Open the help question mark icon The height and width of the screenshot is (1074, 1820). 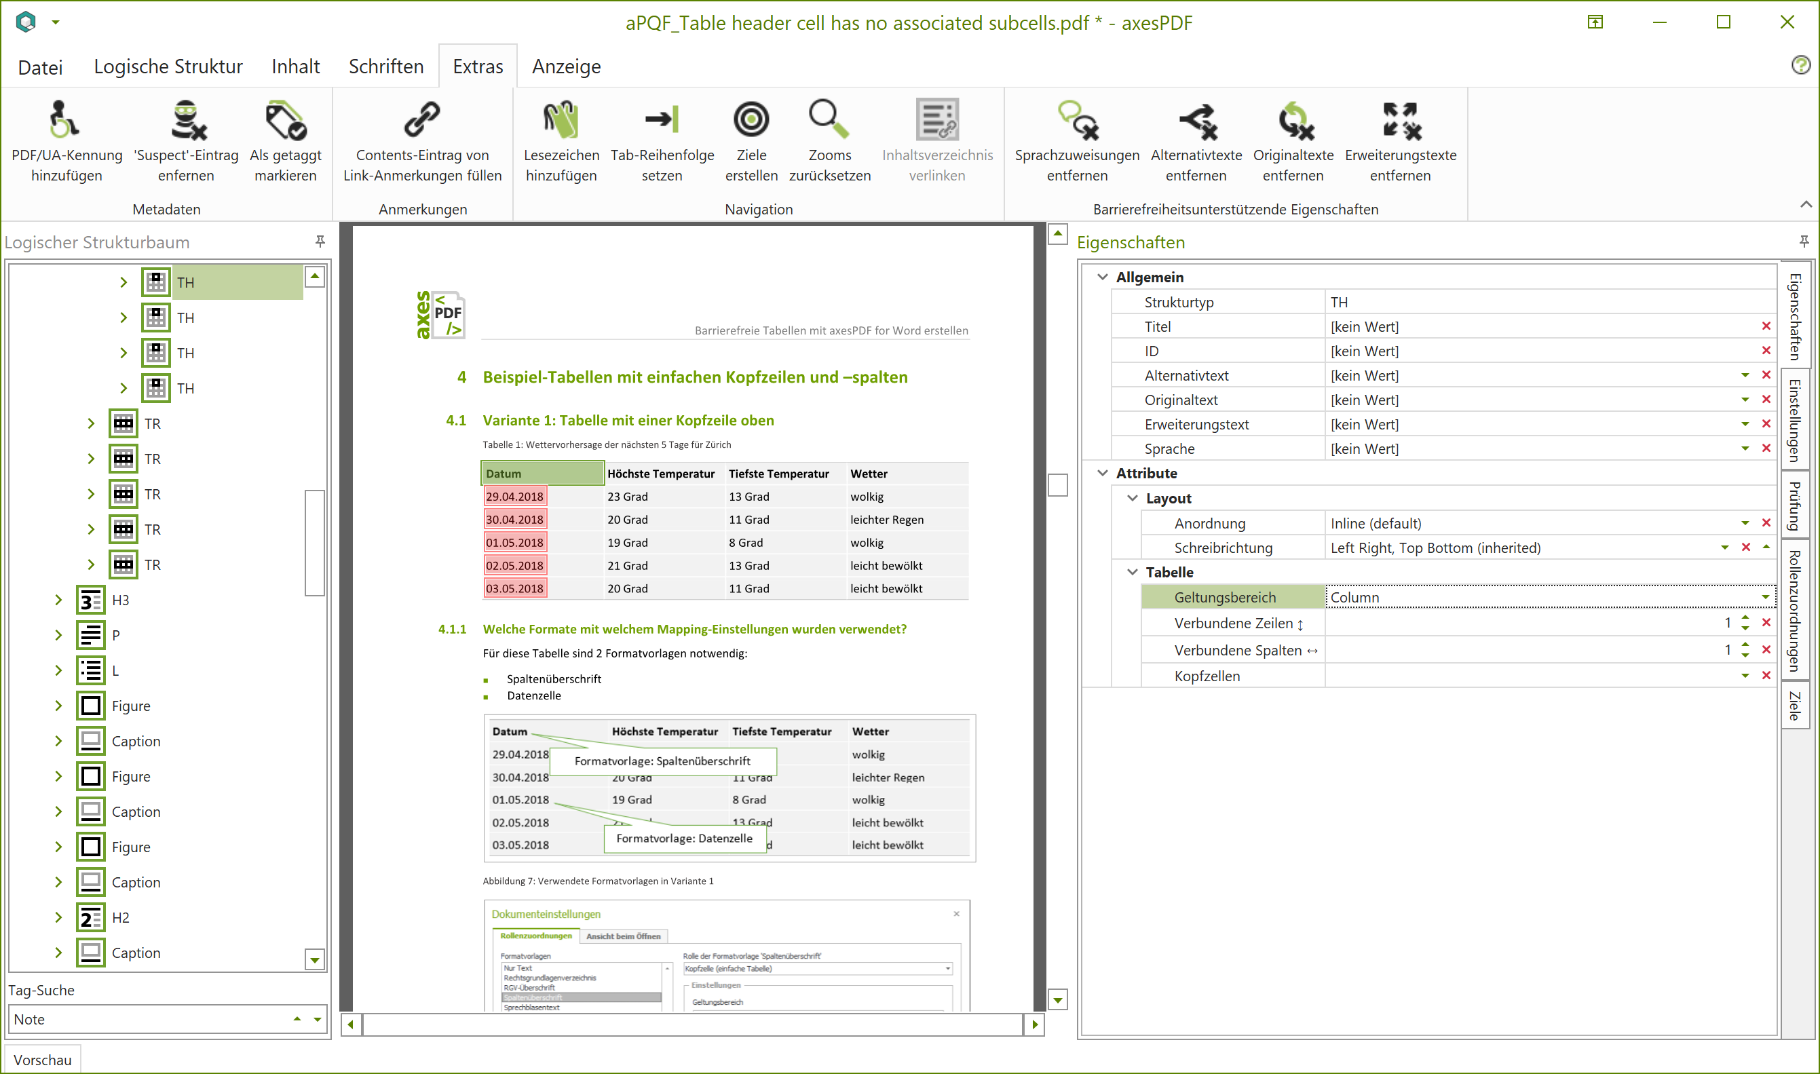pyautogui.click(x=1800, y=65)
